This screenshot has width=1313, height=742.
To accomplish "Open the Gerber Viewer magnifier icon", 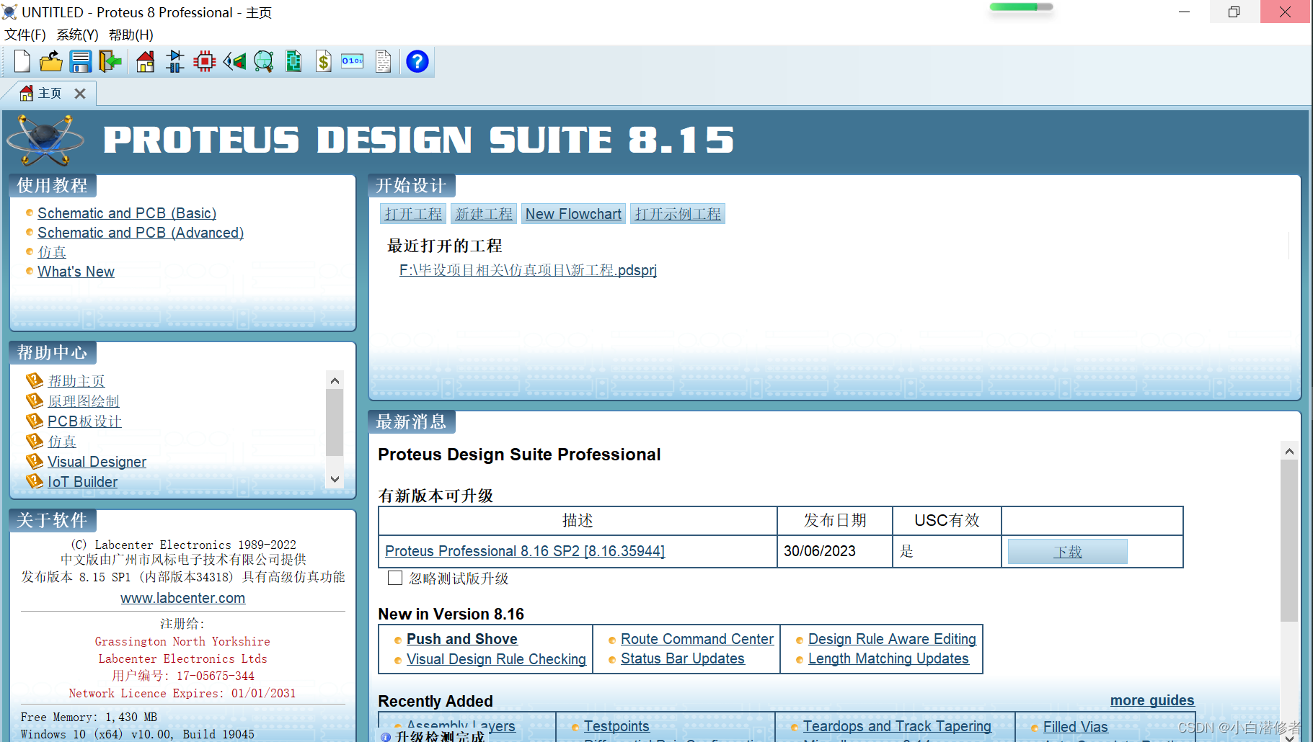I will point(264,62).
